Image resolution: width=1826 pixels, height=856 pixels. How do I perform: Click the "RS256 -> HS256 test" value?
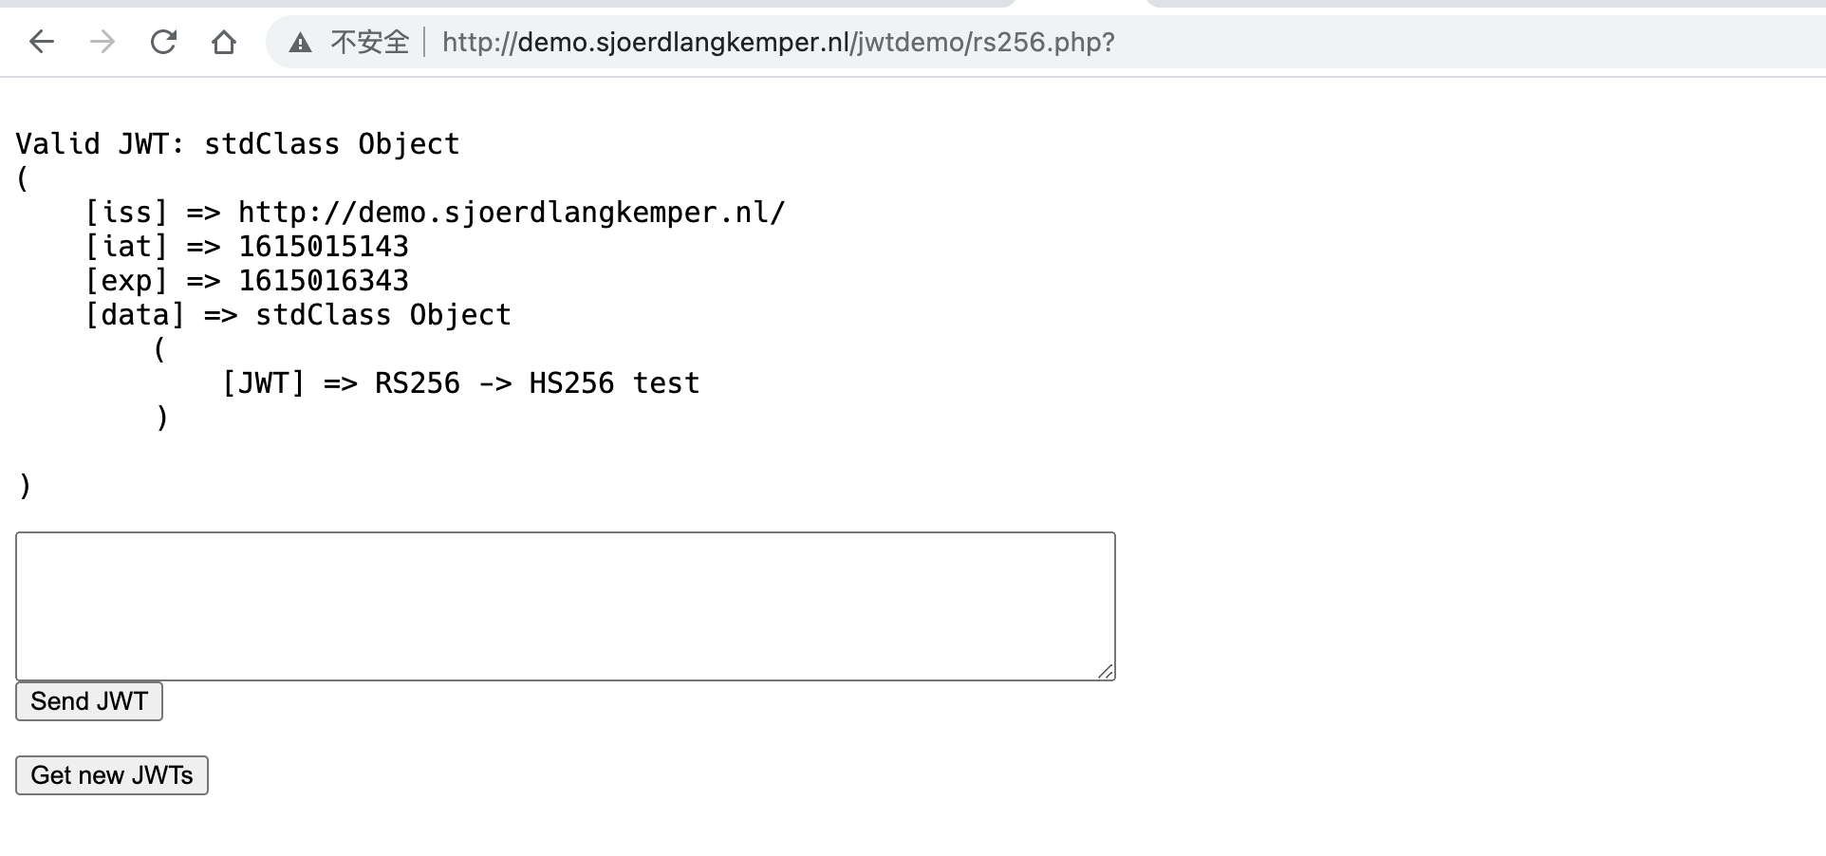click(537, 383)
